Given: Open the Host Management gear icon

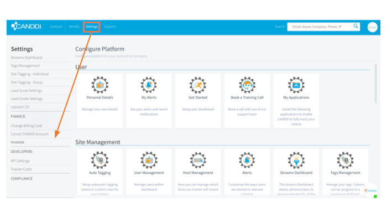Looking at the screenshot, I should pyautogui.click(x=198, y=160).
